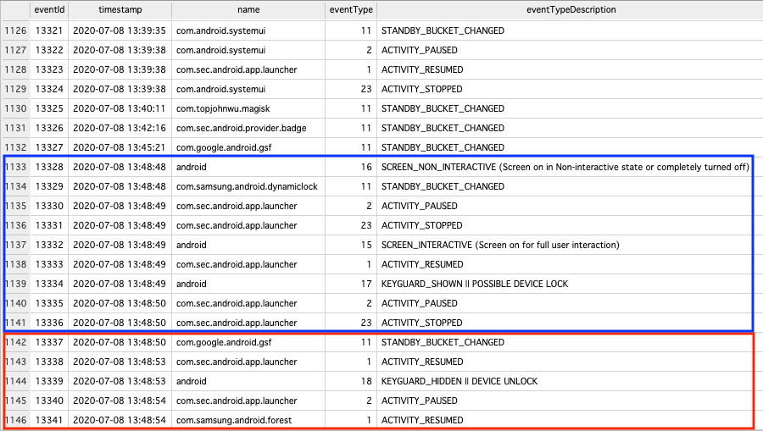This screenshot has height=431, width=763.
Task: Sort by the eventId column header
Action: coord(49,9)
